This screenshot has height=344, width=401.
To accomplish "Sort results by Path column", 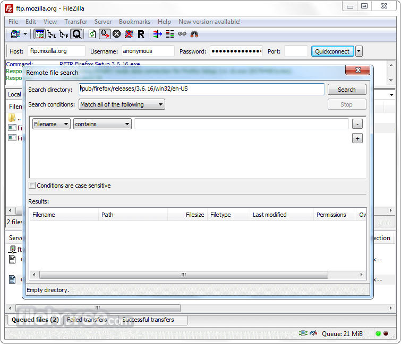I will point(133,215).
